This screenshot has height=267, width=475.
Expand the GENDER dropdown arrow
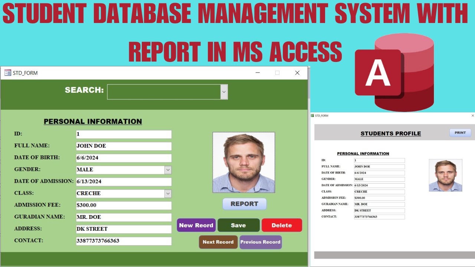click(x=168, y=170)
